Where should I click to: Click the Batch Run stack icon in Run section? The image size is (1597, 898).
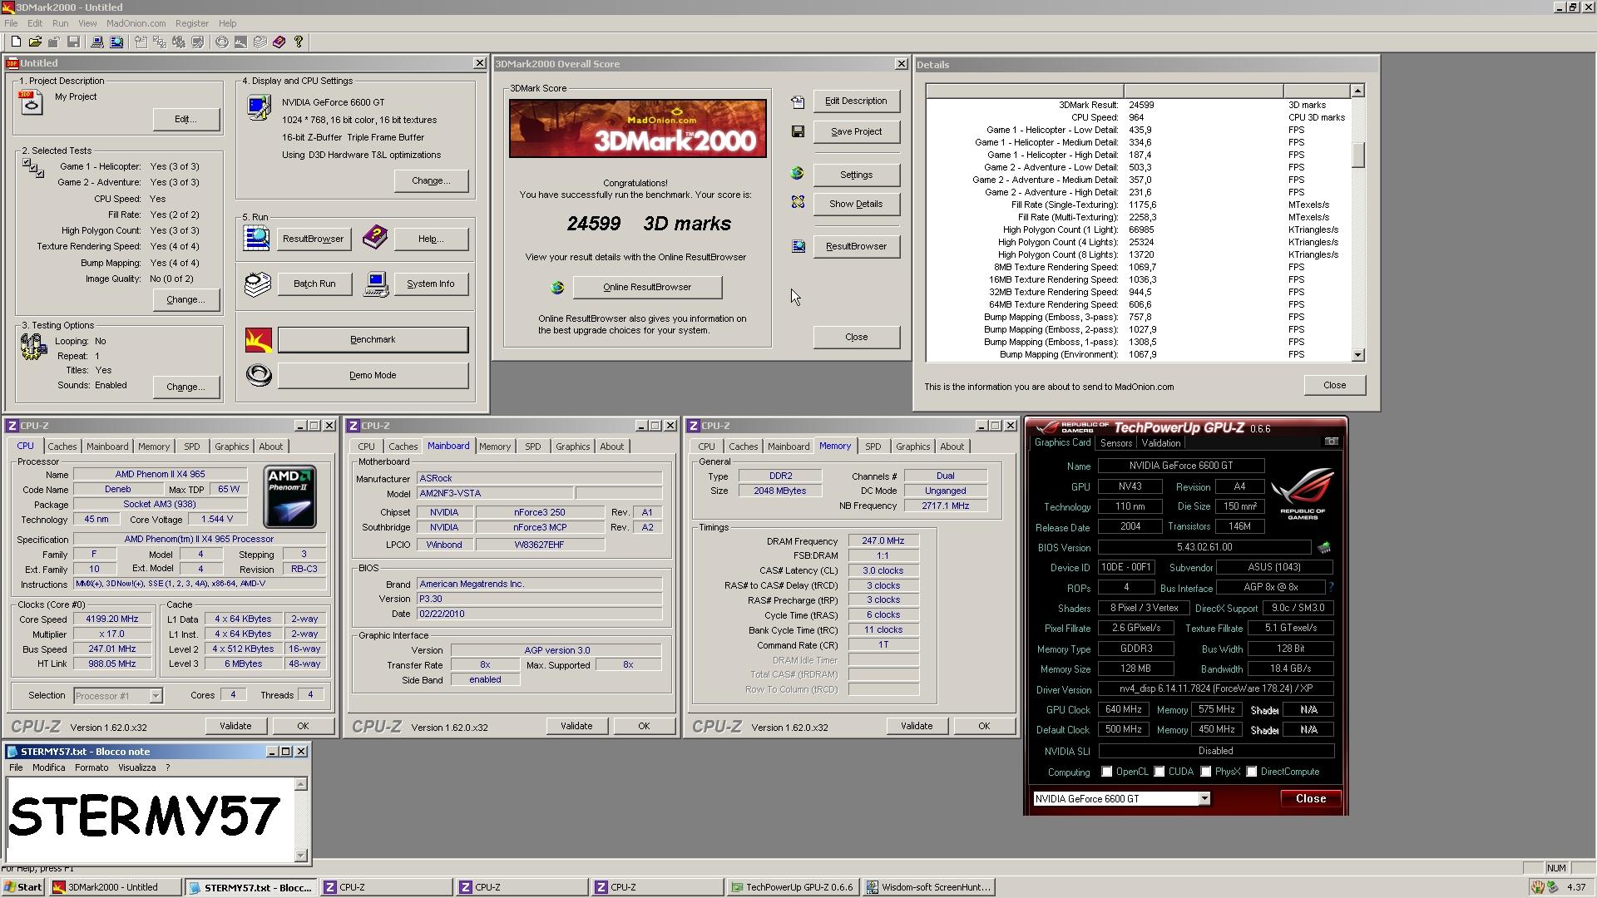[258, 284]
